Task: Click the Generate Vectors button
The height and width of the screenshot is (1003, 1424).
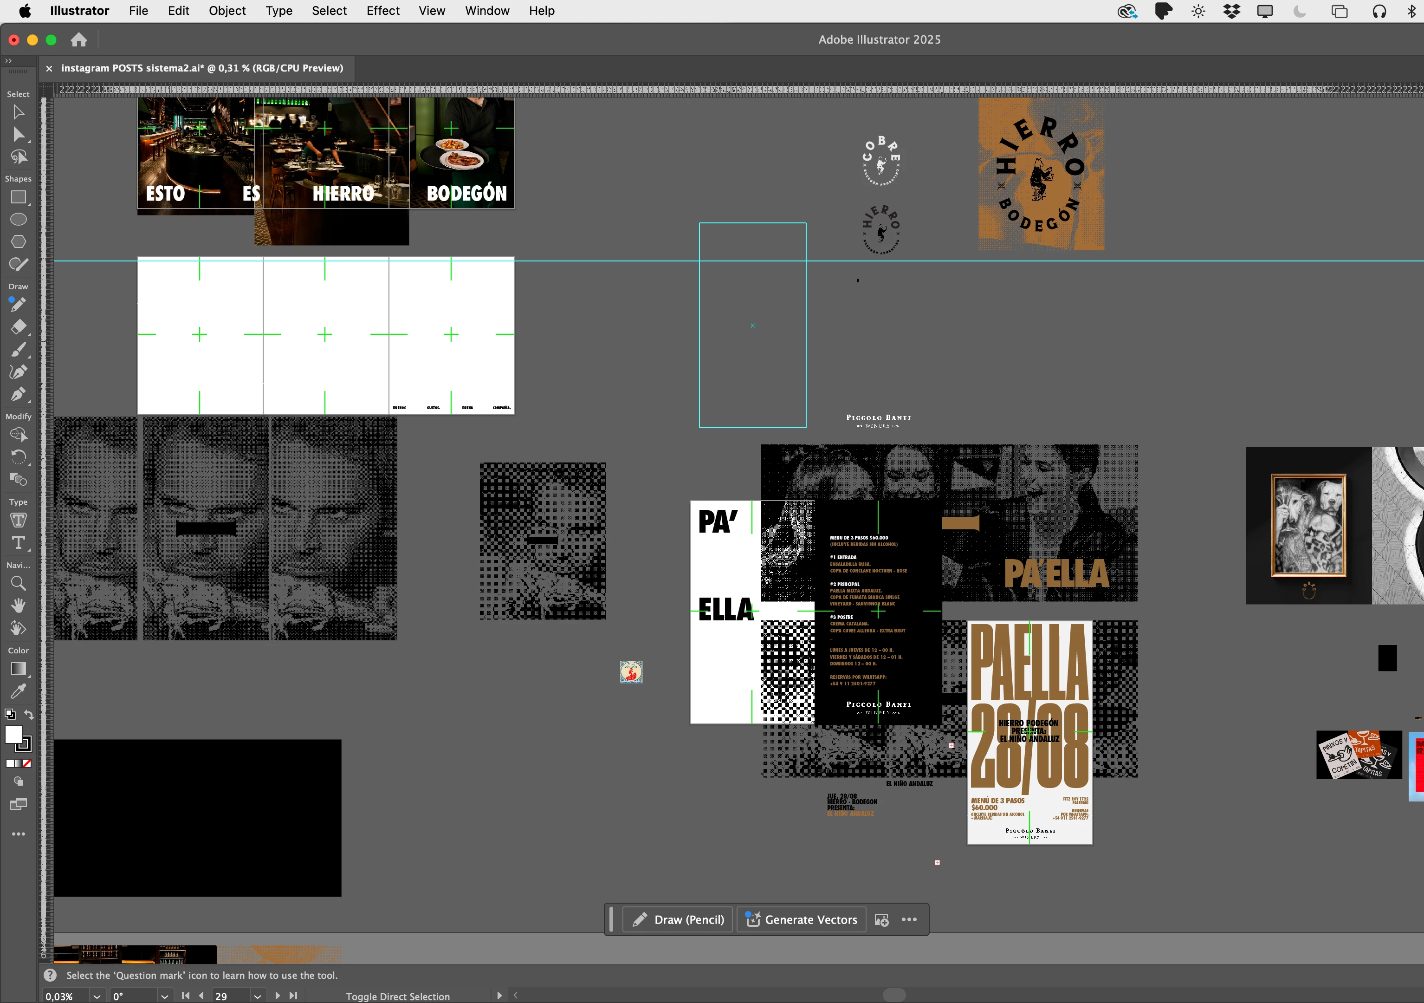Action: (801, 920)
